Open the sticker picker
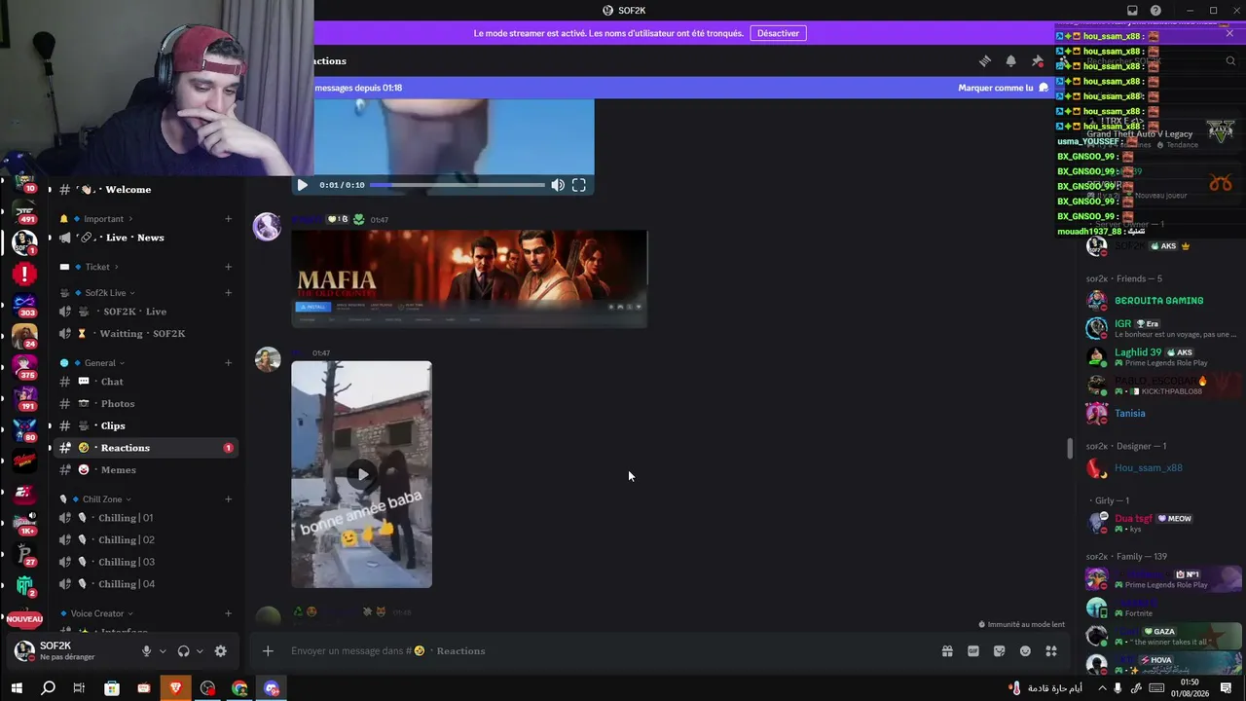 1000,651
